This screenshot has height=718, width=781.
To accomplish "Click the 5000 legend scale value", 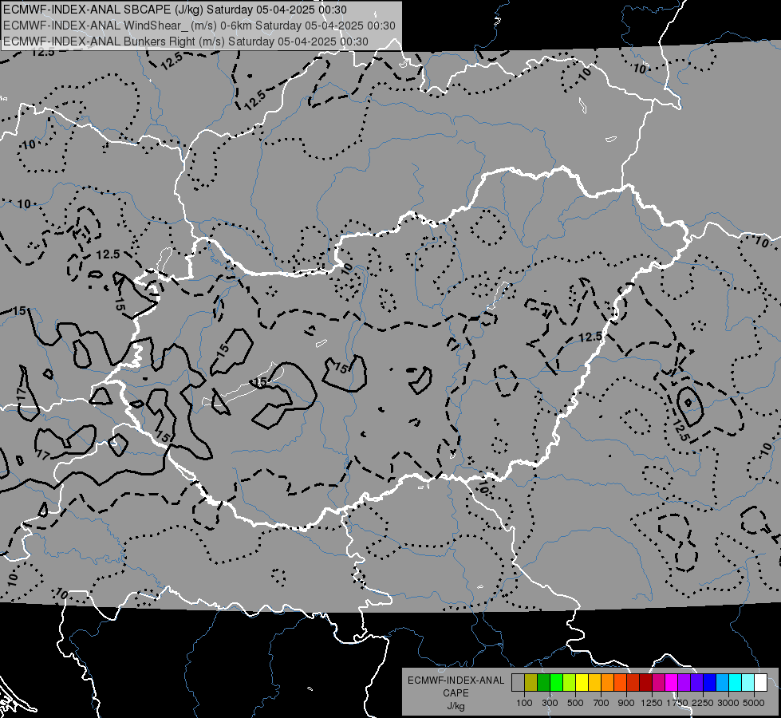I will [x=754, y=703].
